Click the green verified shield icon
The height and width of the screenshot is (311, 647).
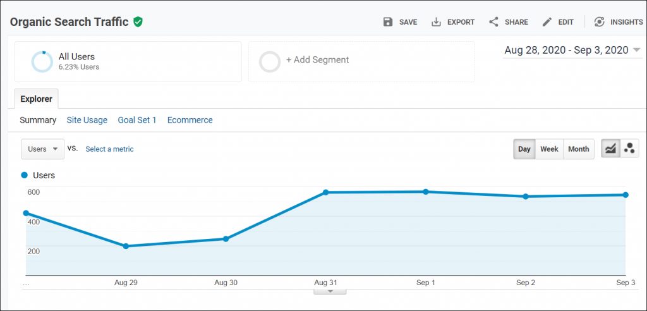pyautogui.click(x=138, y=22)
